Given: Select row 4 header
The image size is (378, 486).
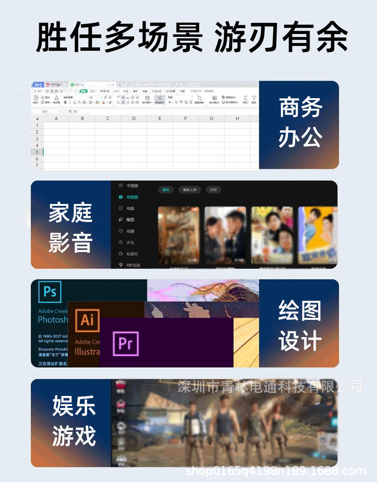Looking at the screenshot, I should tap(37, 146).
